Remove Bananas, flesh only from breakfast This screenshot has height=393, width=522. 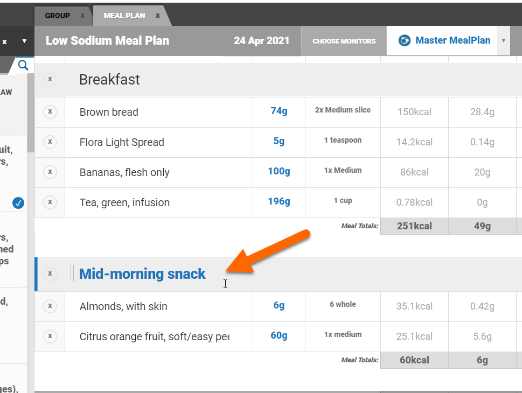pyautogui.click(x=50, y=172)
